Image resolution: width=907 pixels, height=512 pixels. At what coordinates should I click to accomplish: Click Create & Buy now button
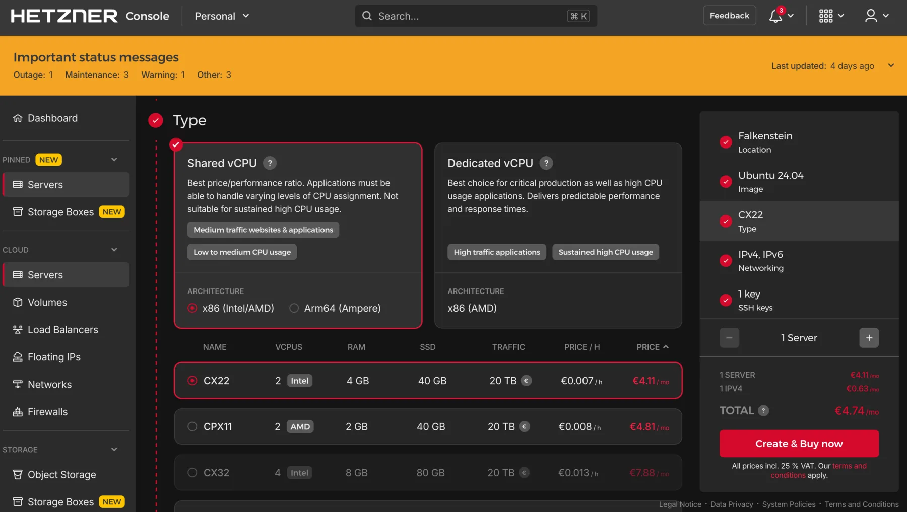tap(799, 444)
